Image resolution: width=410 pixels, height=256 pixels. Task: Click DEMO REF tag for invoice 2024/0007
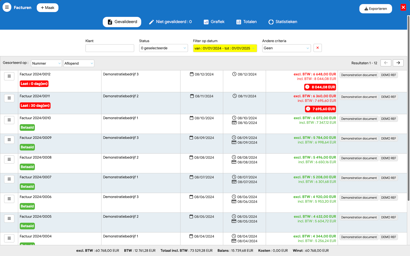pyautogui.click(x=388, y=178)
